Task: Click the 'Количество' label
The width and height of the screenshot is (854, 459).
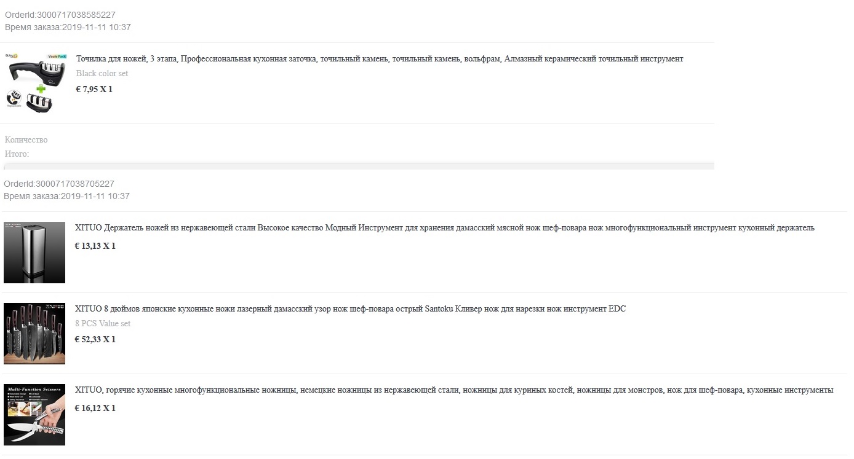Action: (26, 140)
